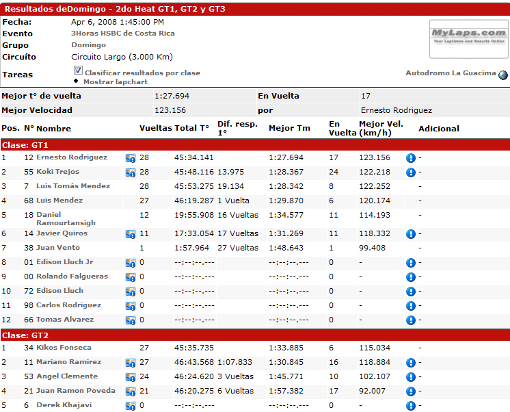Click the Total Tº column header

click(191, 129)
